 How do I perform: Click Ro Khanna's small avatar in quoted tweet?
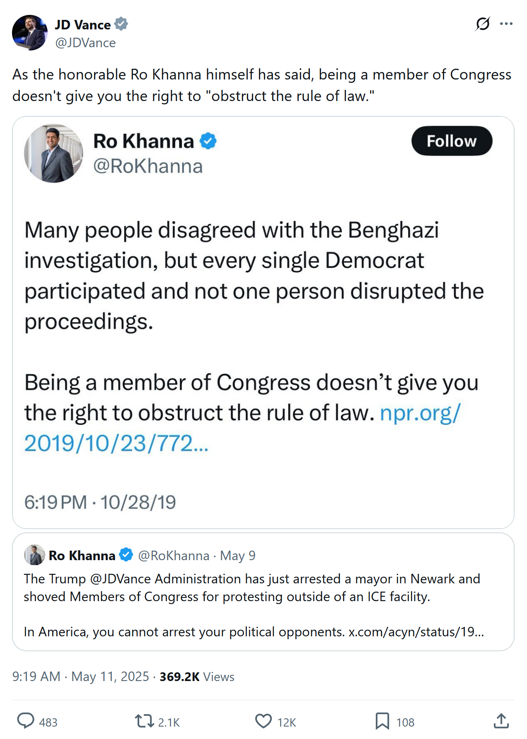[34, 555]
